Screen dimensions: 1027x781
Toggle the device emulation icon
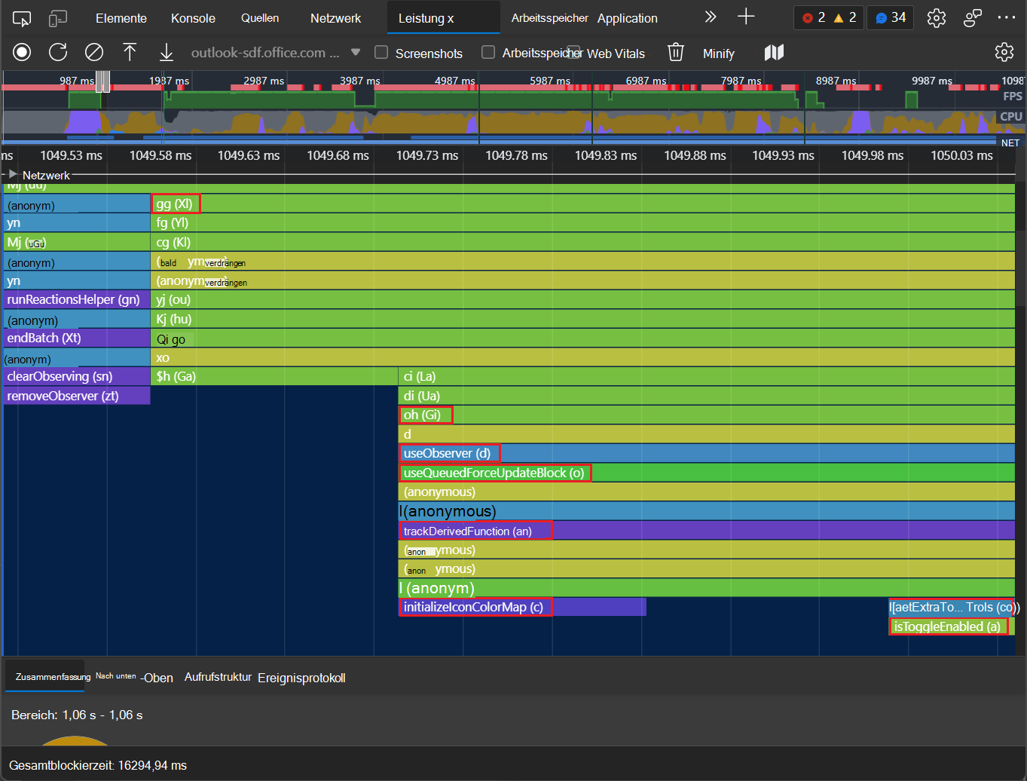(58, 18)
